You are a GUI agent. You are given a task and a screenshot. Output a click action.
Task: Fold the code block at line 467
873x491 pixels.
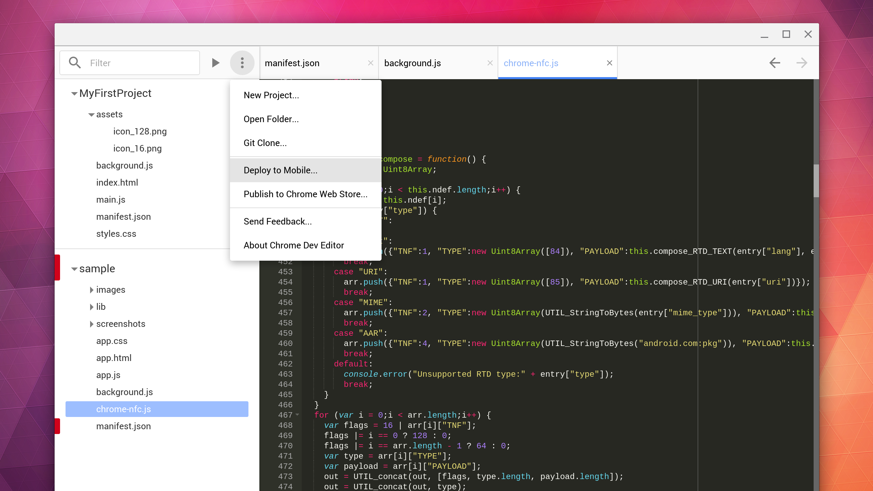point(297,415)
